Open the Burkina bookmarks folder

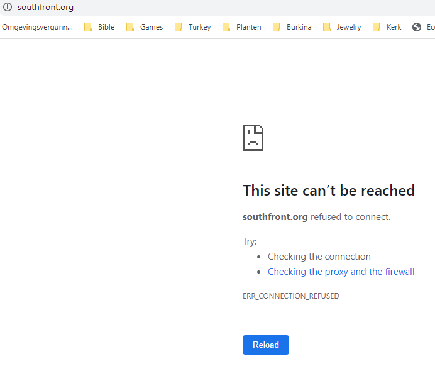click(292, 27)
